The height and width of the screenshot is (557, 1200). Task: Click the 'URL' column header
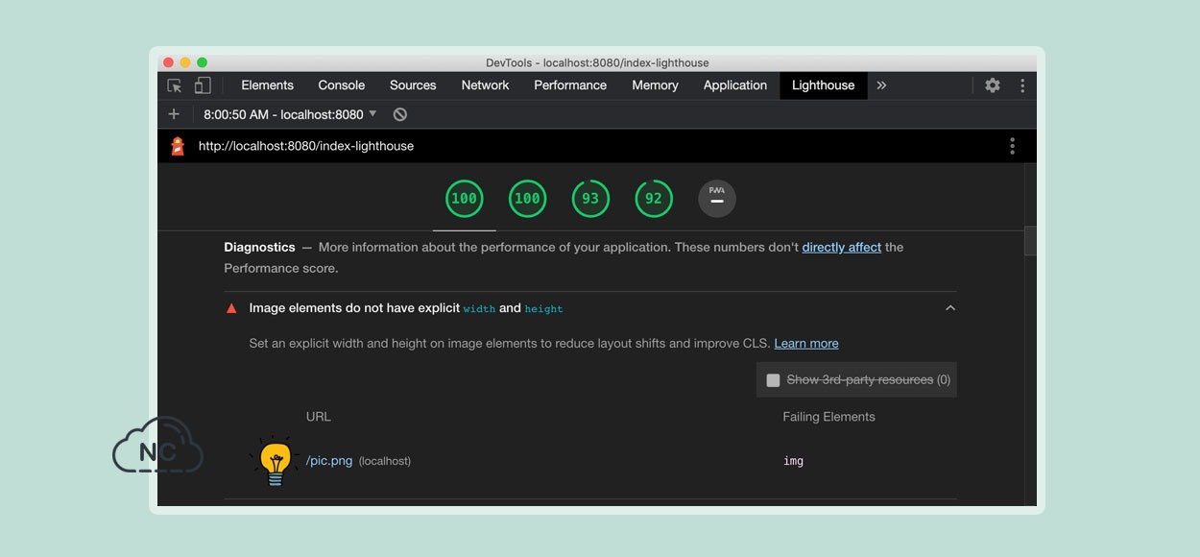[319, 417]
